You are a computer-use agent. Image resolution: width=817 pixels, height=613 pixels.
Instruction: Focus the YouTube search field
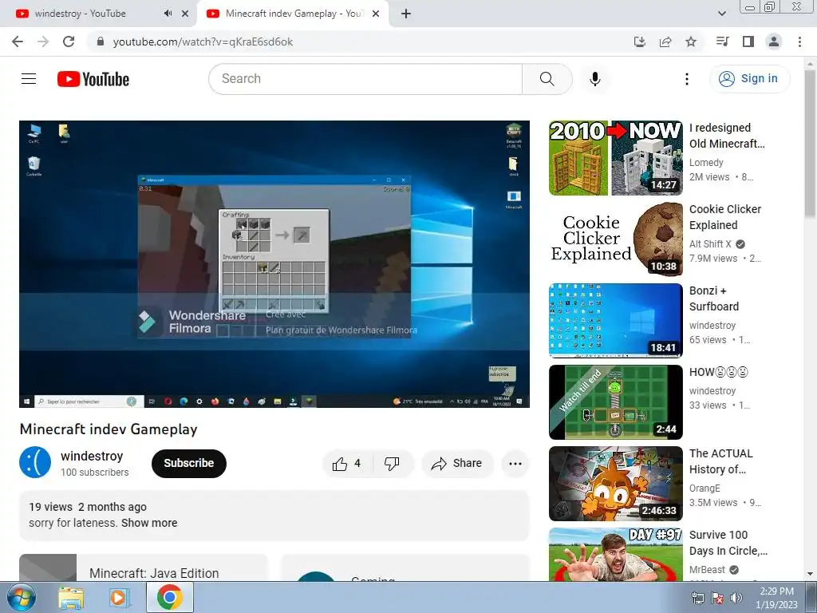[x=365, y=79]
